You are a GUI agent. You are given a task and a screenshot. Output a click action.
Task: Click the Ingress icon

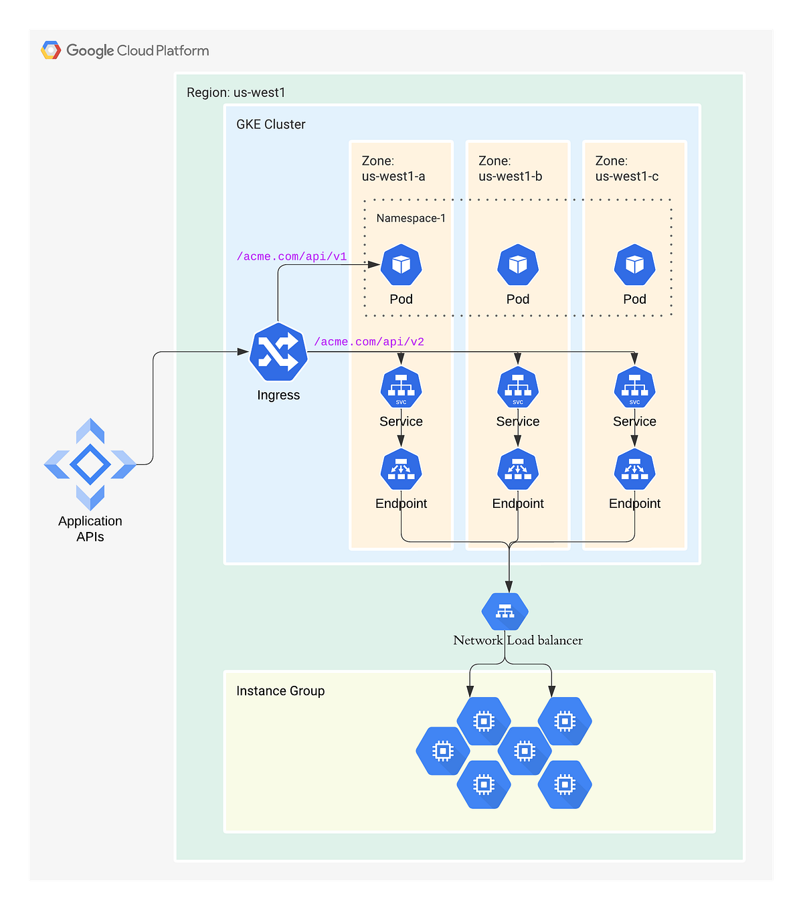279,353
